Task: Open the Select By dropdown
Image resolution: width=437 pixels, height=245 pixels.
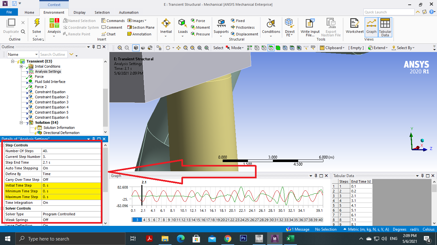Action: point(403,48)
